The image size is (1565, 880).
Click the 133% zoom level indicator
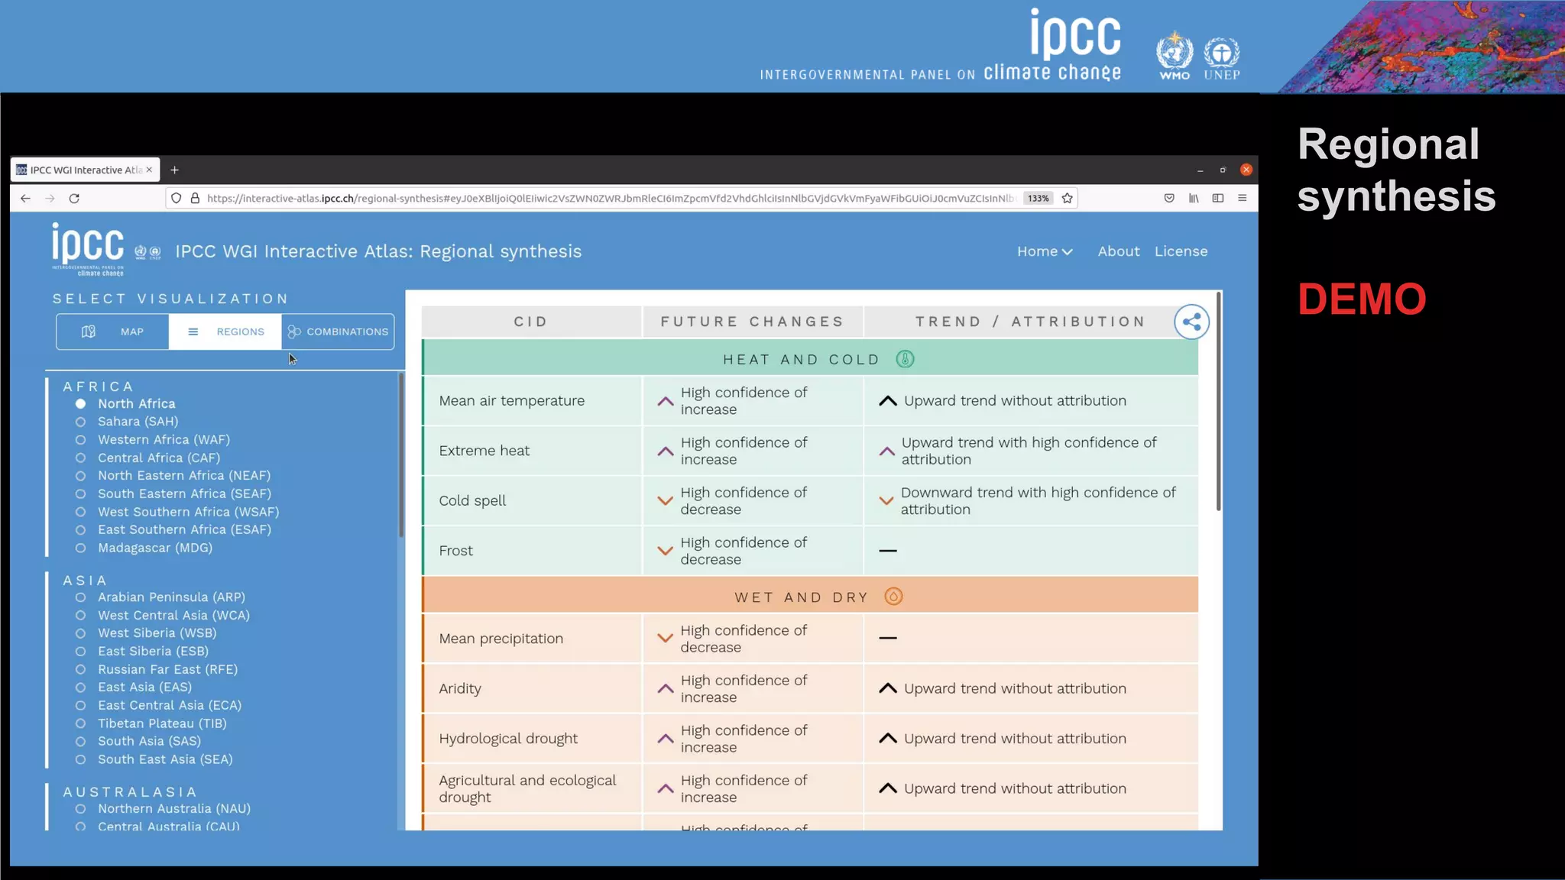(x=1038, y=199)
